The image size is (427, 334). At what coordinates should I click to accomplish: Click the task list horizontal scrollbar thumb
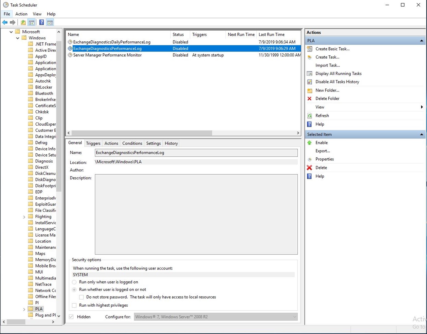coord(142,133)
